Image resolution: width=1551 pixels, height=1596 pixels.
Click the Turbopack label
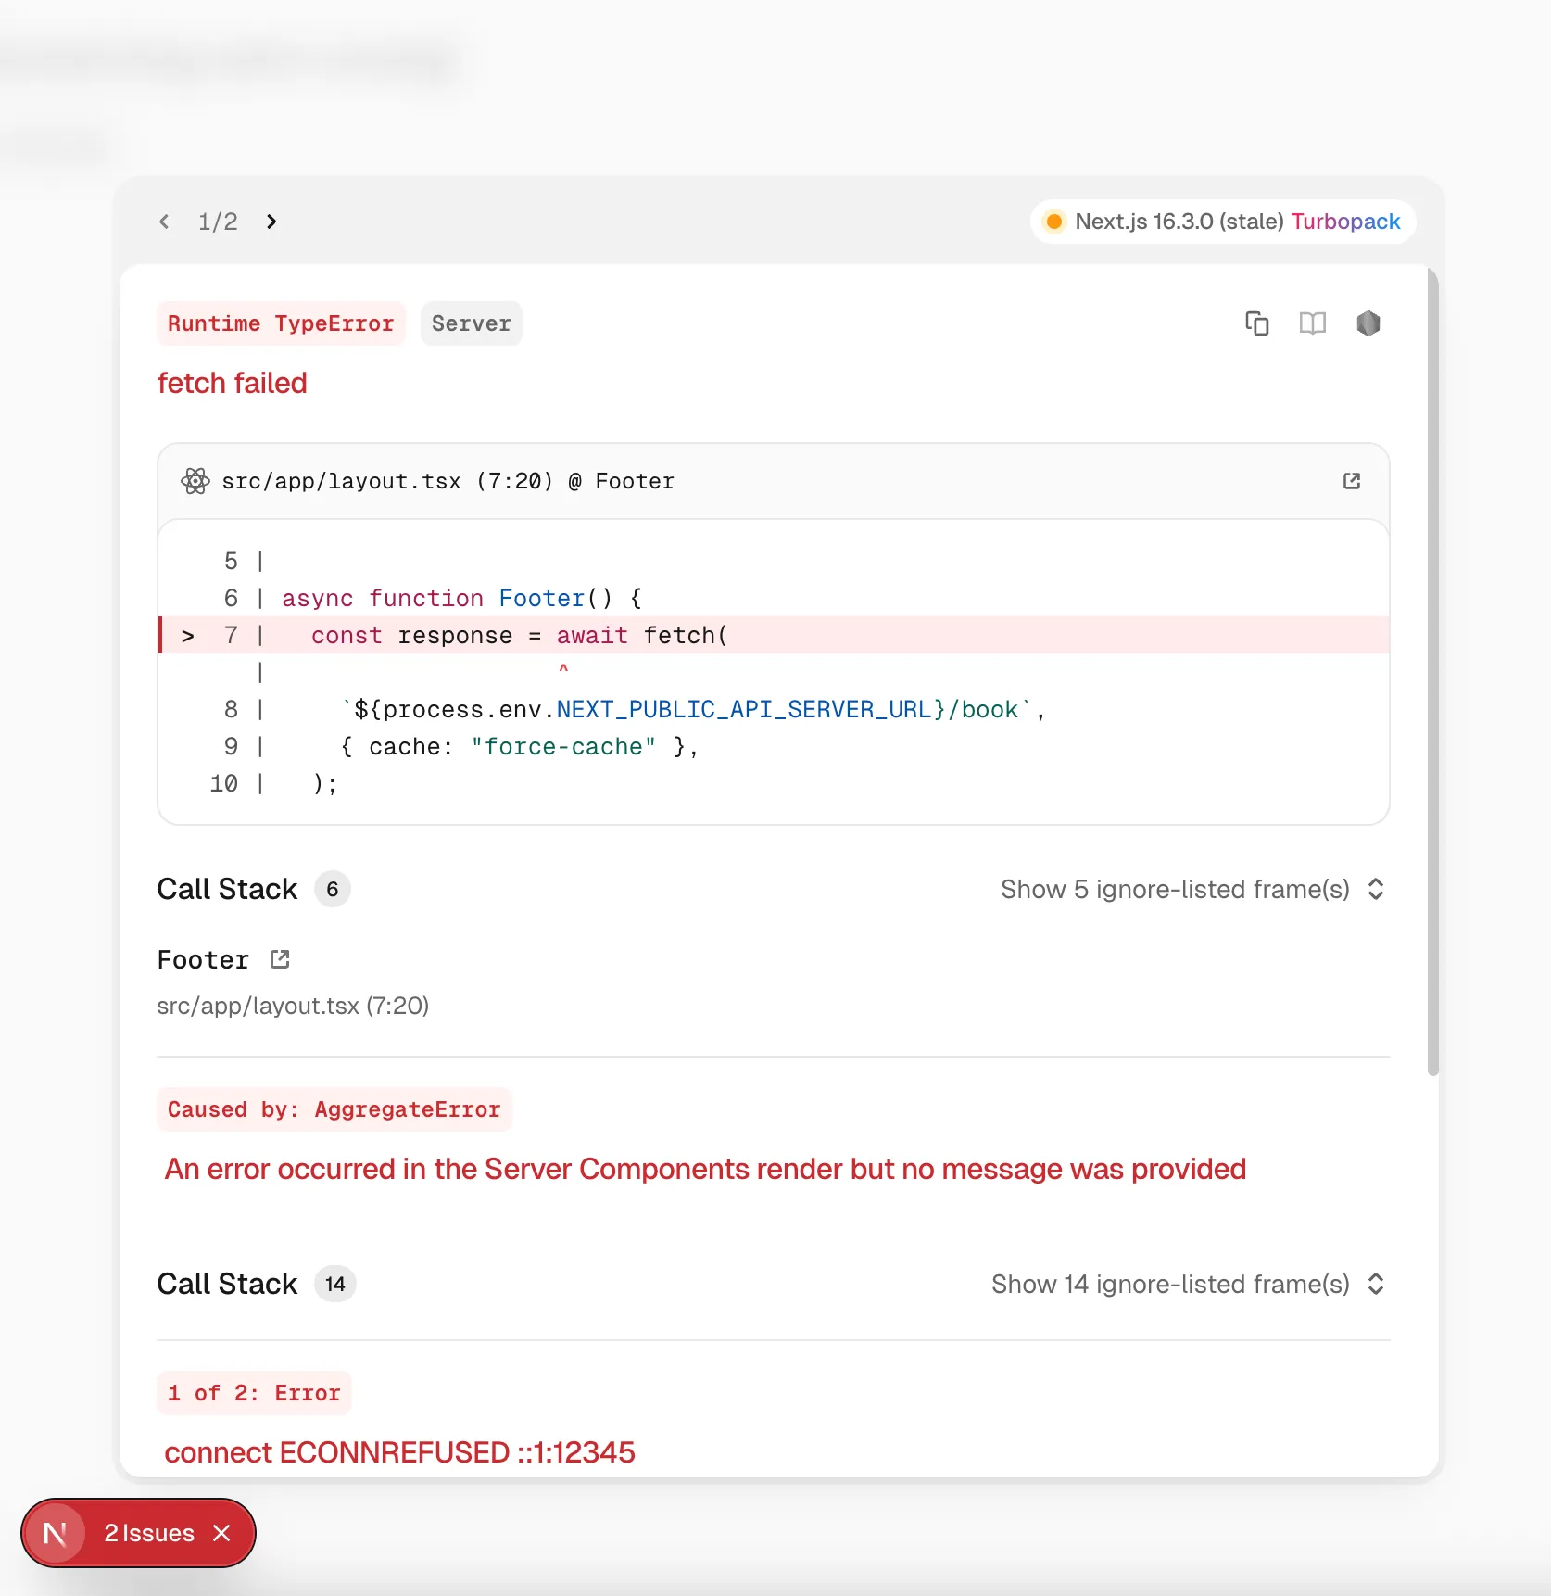[1345, 222]
